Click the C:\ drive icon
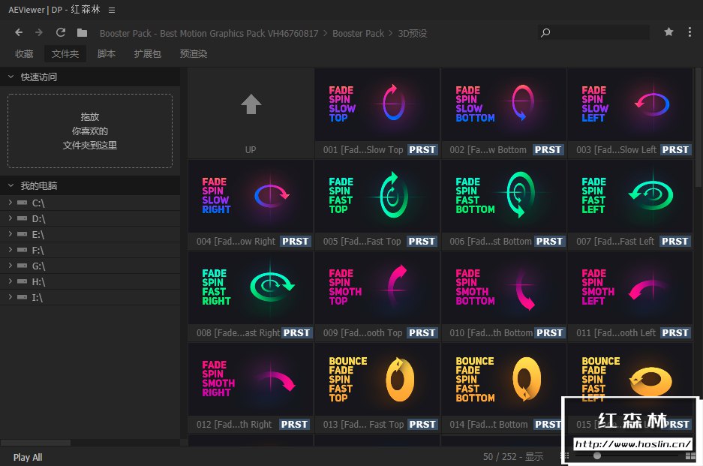The image size is (703, 466). click(x=22, y=203)
